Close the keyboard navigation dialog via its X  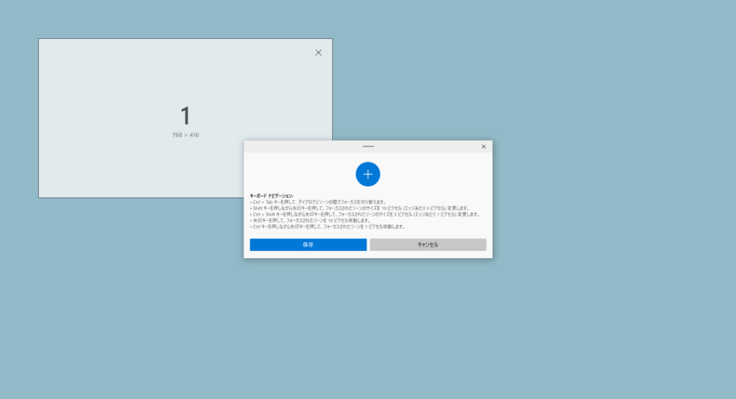(484, 147)
